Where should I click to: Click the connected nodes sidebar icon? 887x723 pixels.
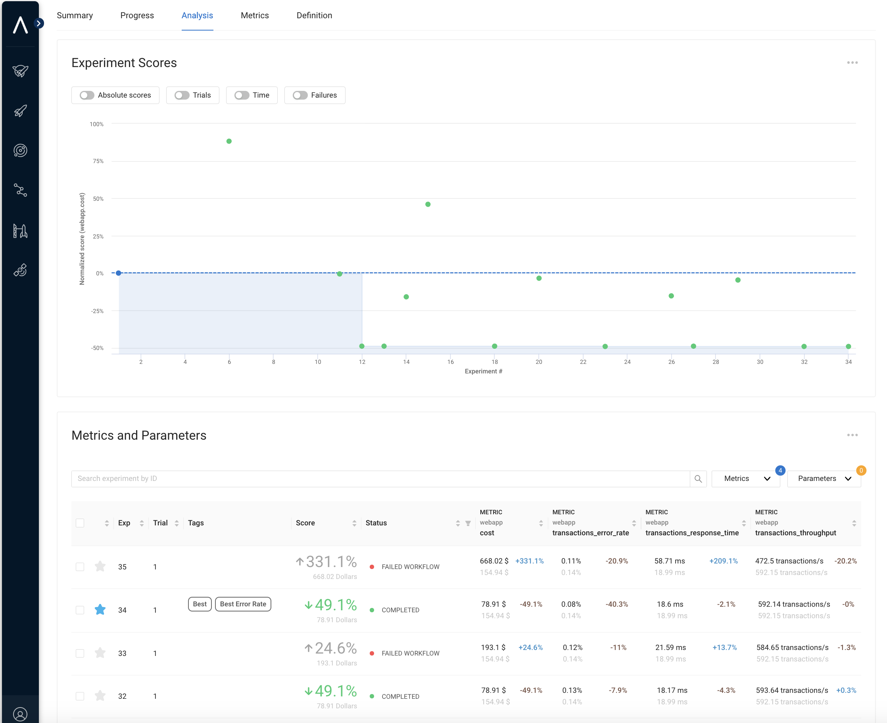20,190
